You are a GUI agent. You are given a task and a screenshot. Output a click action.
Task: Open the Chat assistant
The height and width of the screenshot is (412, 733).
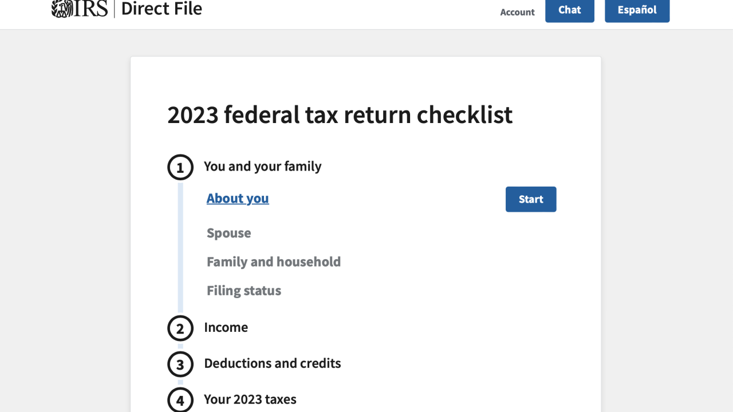coord(569,10)
